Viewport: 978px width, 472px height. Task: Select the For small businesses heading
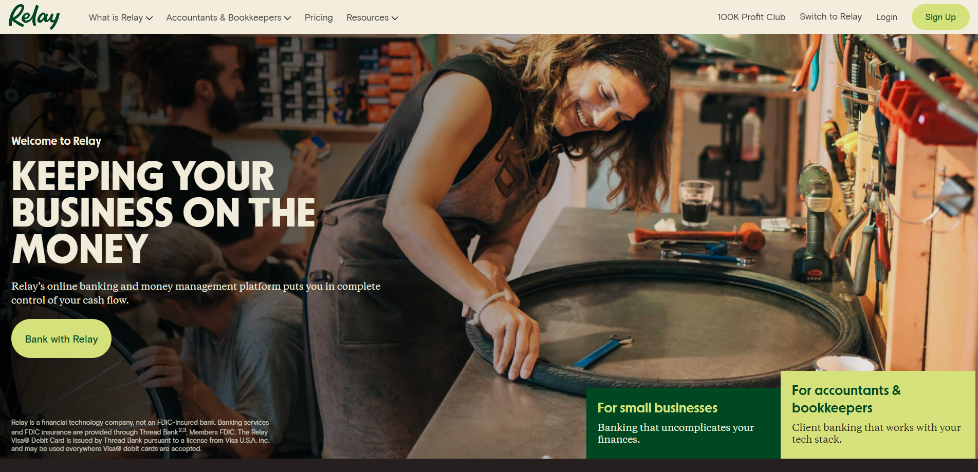pos(657,408)
